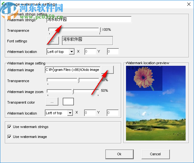The width and height of the screenshot is (194, 163).
Task: Open Transparent color picker button
Action: click(x=52, y=102)
